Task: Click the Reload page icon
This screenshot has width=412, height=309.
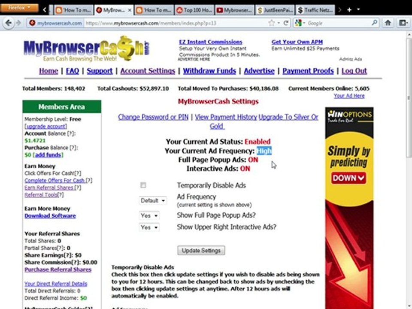Action: click(x=286, y=23)
